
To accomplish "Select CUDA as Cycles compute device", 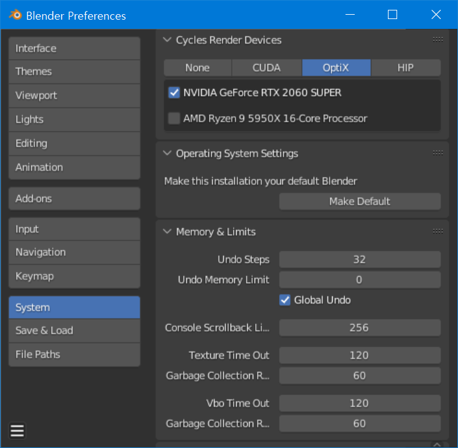I will coord(267,68).
